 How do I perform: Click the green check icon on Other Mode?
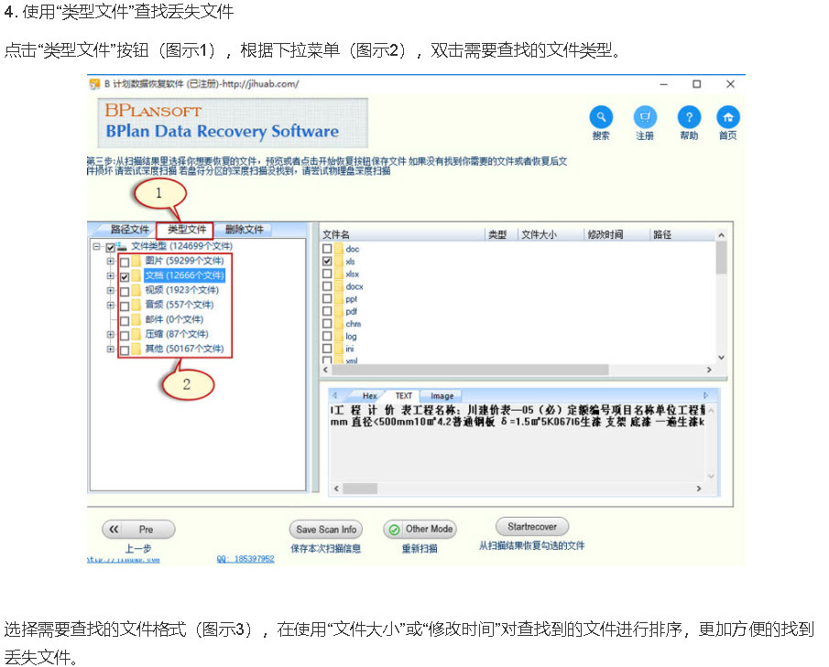pyautogui.click(x=394, y=530)
